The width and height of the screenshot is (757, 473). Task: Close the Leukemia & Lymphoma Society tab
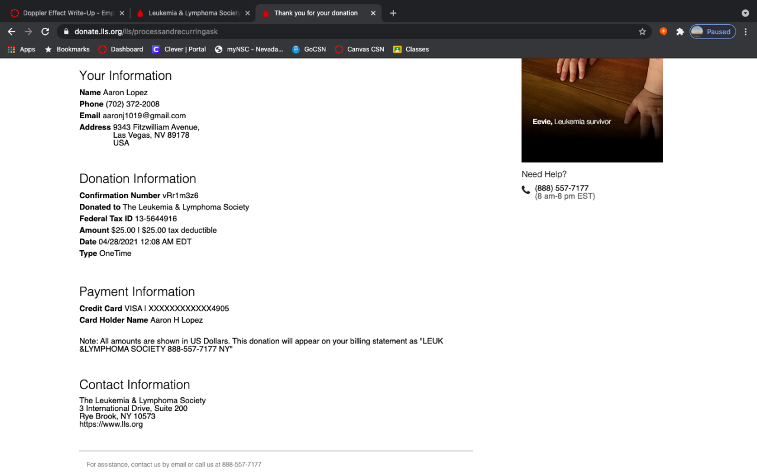click(x=247, y=13)
